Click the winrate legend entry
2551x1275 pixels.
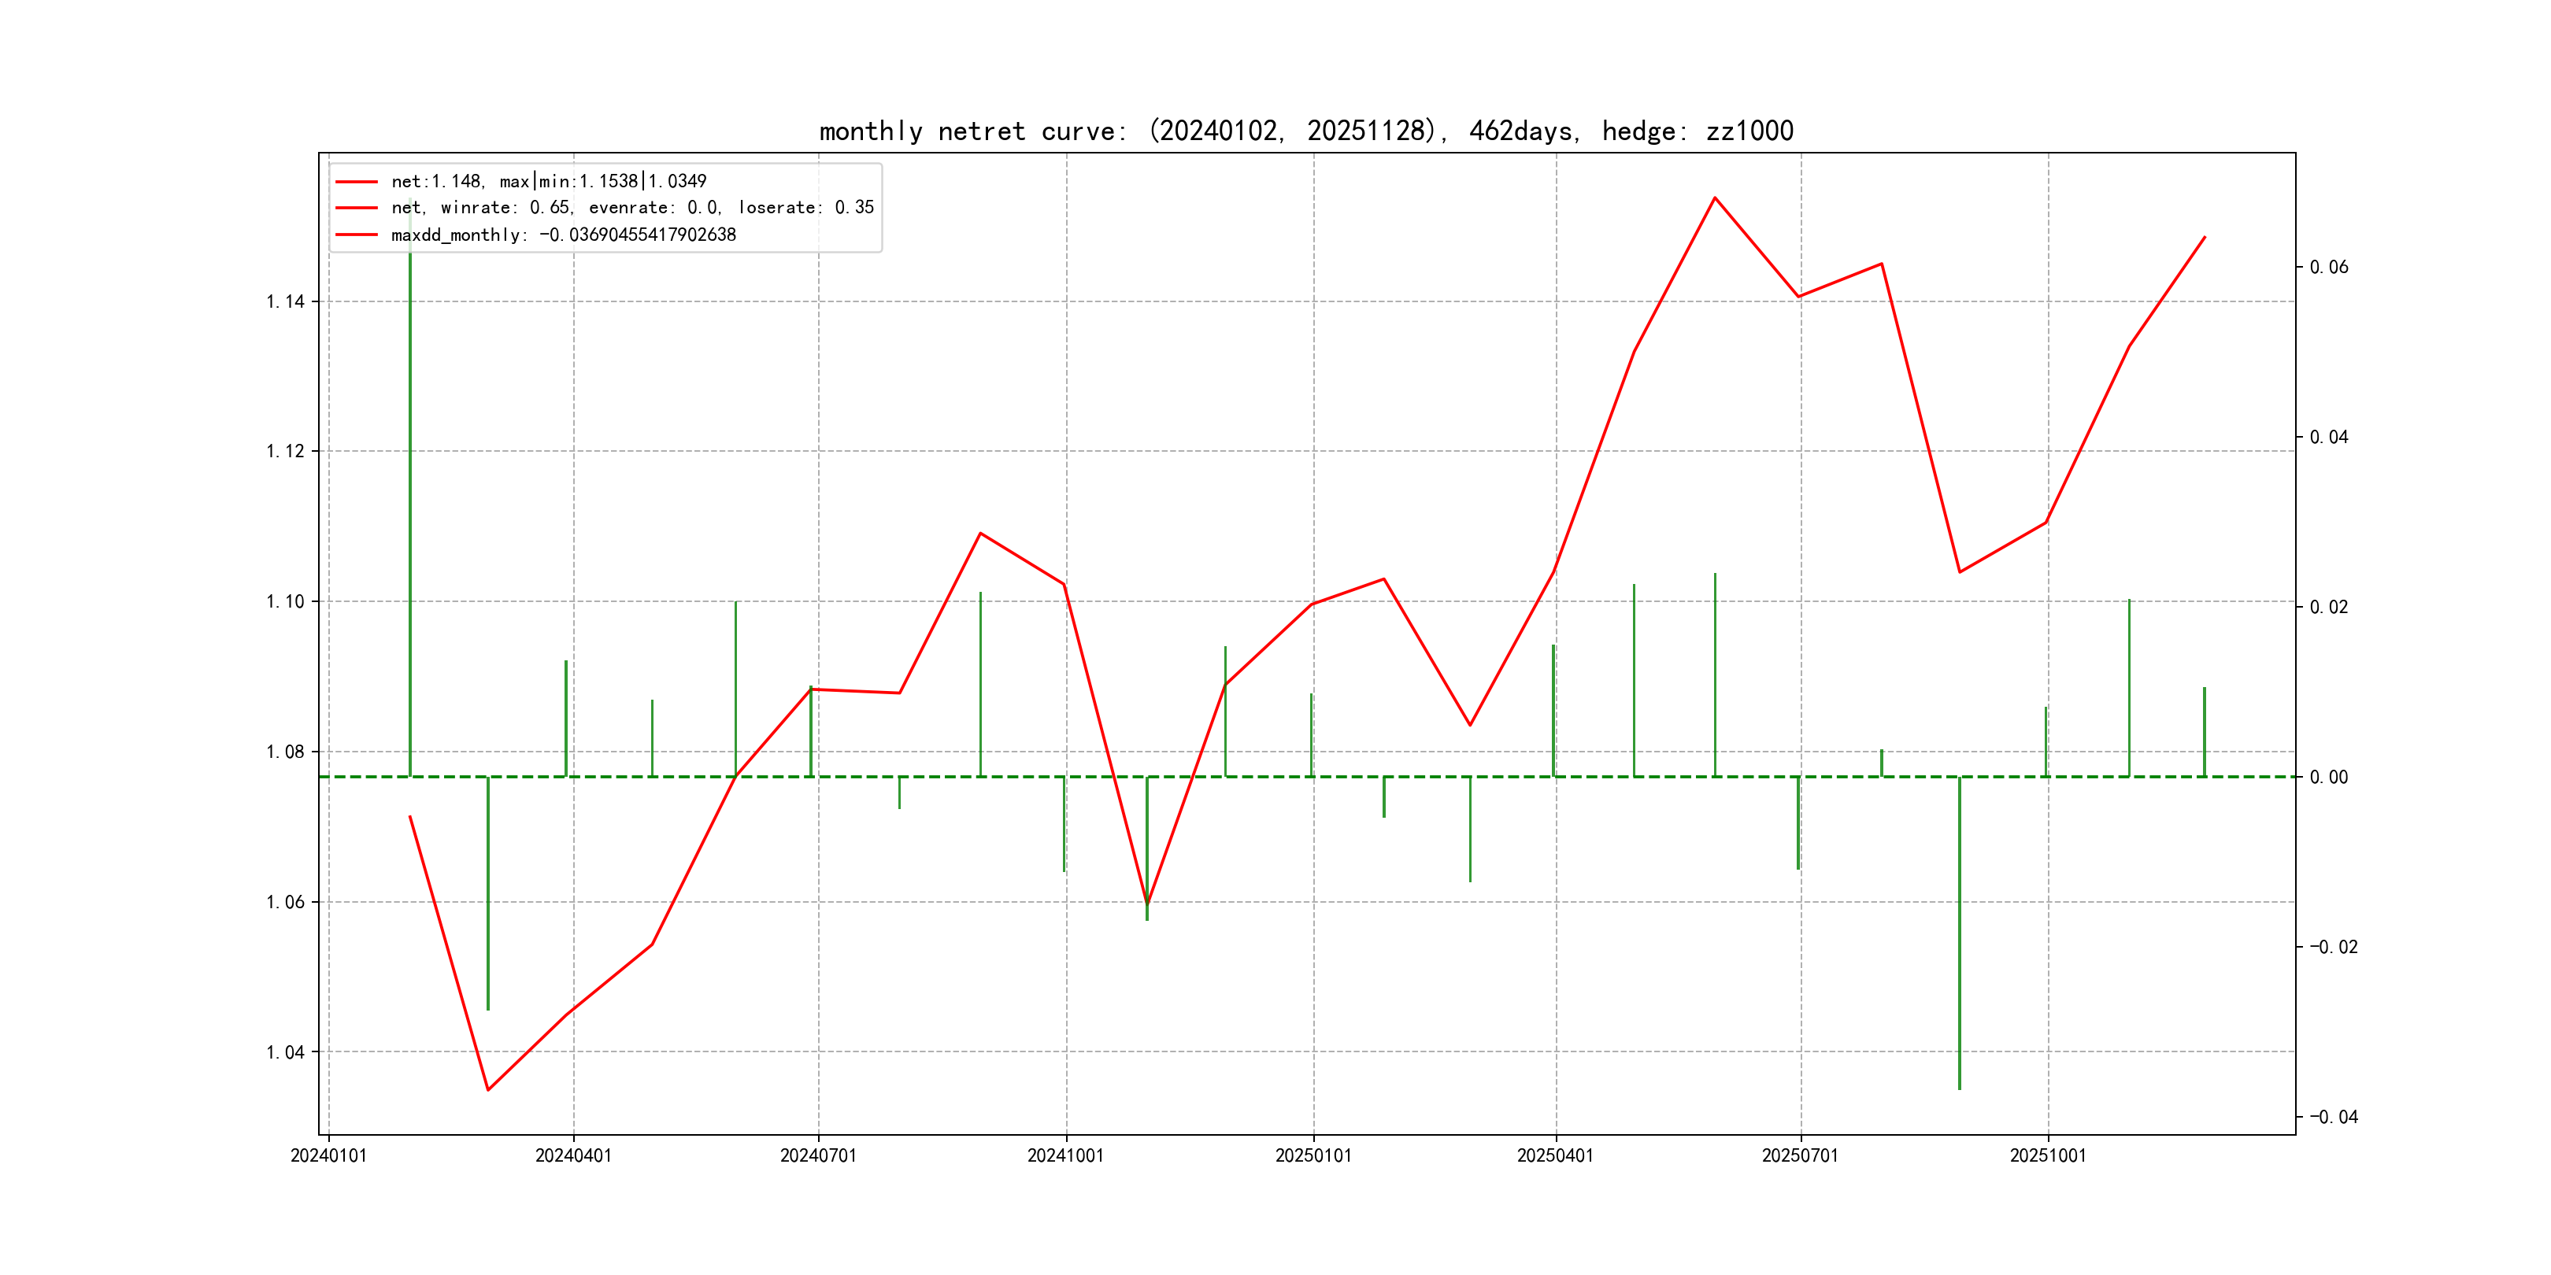click(x=631, y=208)
